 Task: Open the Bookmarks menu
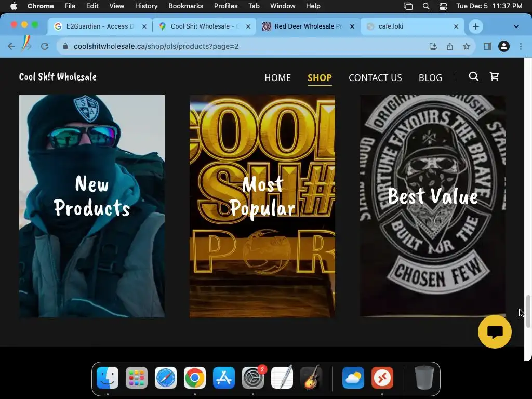coord(185,6)
